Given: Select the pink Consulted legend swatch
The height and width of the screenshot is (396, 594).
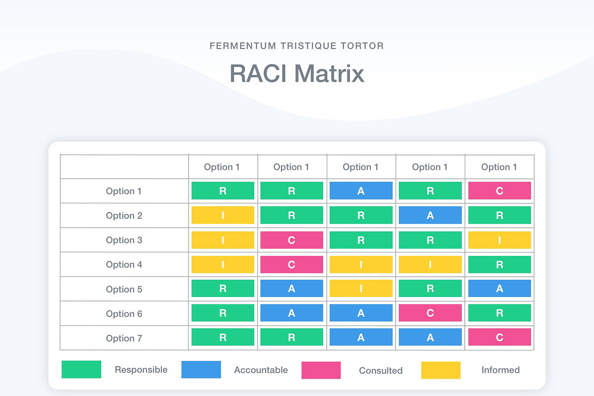Looking at the screenshot, I should (x=321, y=370).
